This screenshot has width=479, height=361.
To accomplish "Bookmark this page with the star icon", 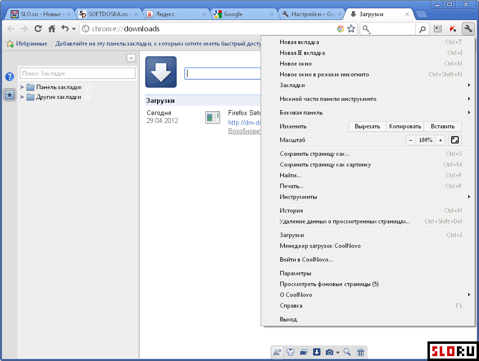I will [351, 29].
